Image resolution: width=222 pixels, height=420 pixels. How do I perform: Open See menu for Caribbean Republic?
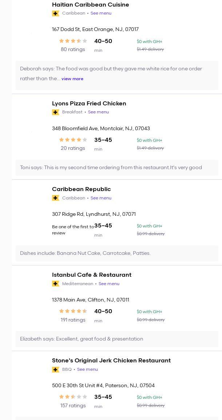pos(101,198)
